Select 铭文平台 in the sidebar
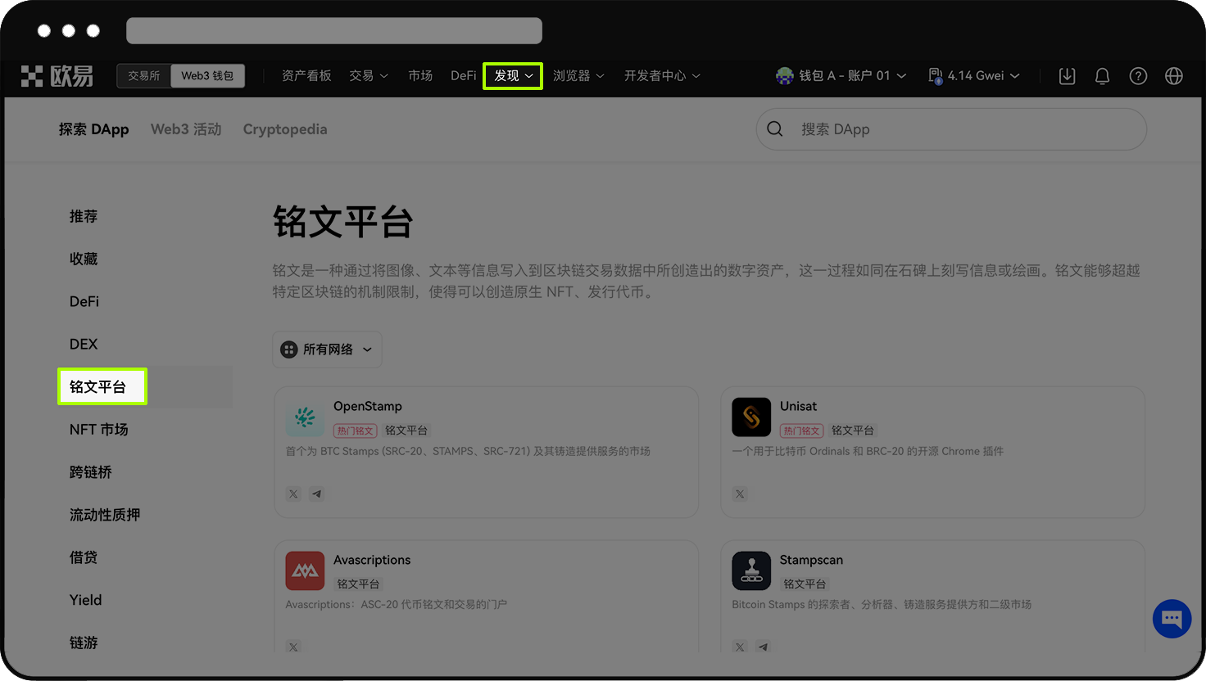This screenshot has width=1206, height=681. (x=102, y=386)
